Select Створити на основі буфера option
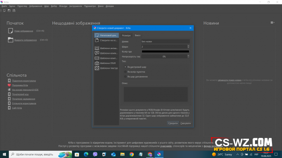Image resolution: width=282 pixels, height=158 pixels. (106, 40)
